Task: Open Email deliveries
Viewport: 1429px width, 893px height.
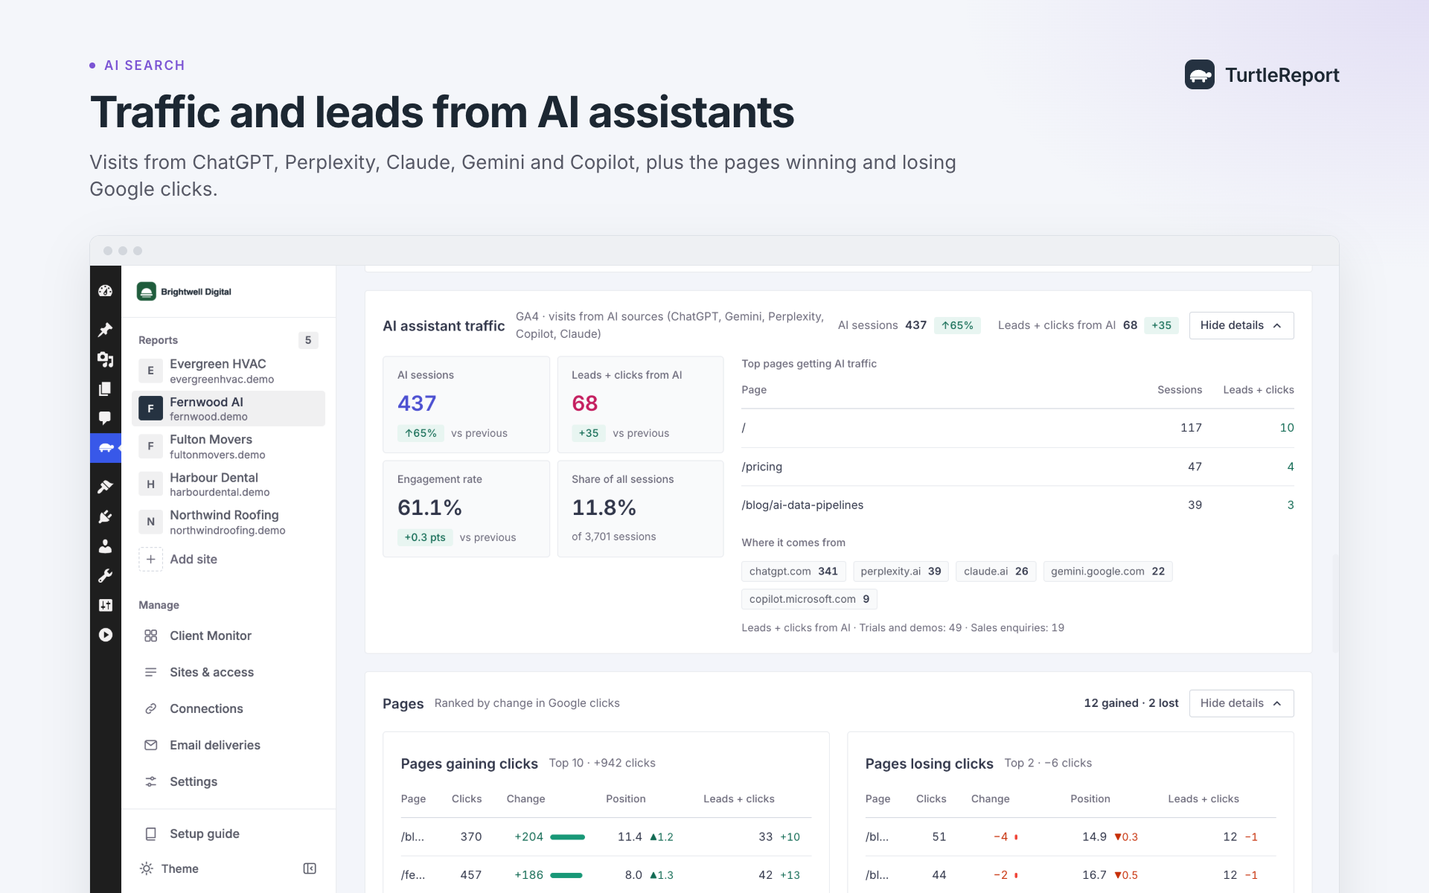Action: point(228,745)
